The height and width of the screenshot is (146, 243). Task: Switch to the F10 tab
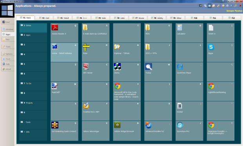pyautogui.click(x=194, y=18)
